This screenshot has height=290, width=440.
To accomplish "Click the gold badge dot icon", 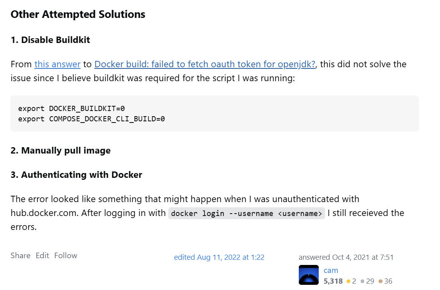I will coord(349,281).
